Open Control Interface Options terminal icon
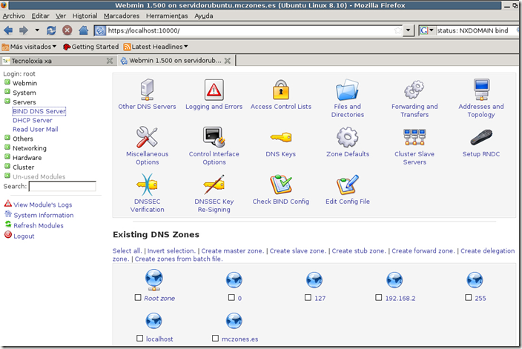The width and height of the screenshot is (522, 349). point(214,137)
